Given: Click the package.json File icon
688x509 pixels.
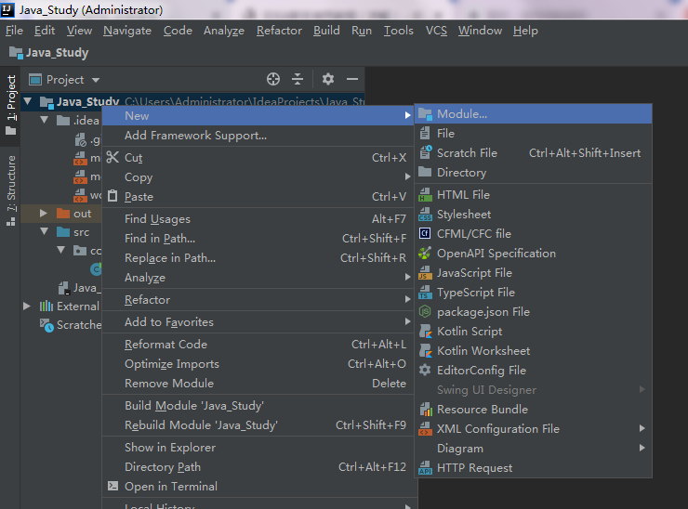Looking at the screenshot, I should tap(425, 312).
